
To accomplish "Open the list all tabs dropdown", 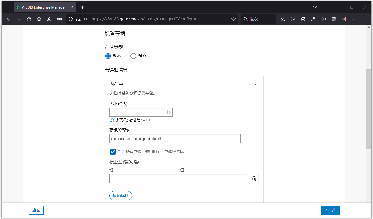I will tap(315, 7).
